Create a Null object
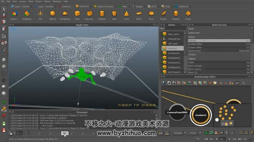This screenshot has width=254, height=142. point(40,14)
